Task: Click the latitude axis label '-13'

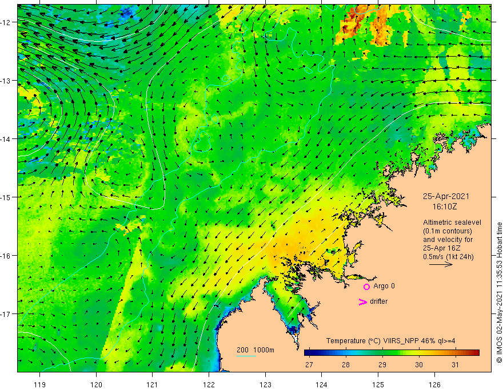Action: 6,81
